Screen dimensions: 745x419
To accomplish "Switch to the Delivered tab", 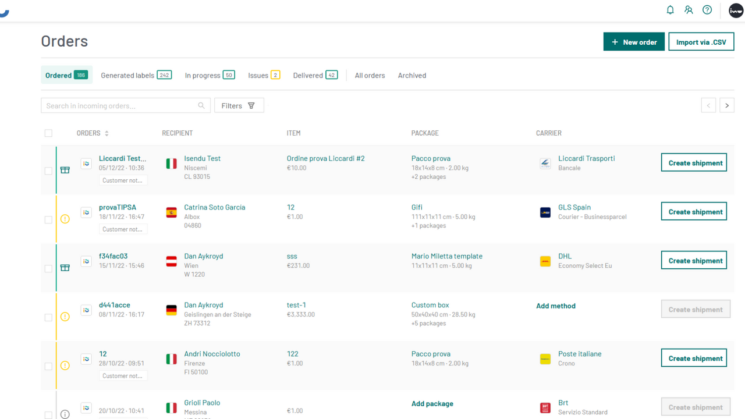I will 308,75.
